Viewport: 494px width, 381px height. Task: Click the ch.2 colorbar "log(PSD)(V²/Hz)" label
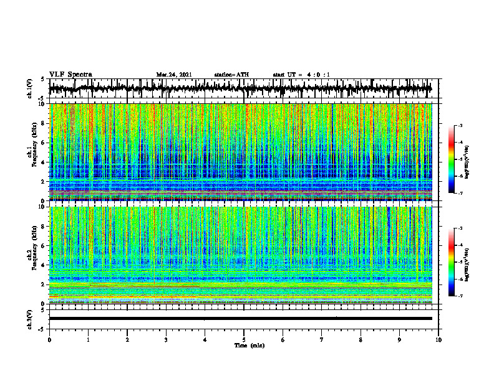[467, 265]
